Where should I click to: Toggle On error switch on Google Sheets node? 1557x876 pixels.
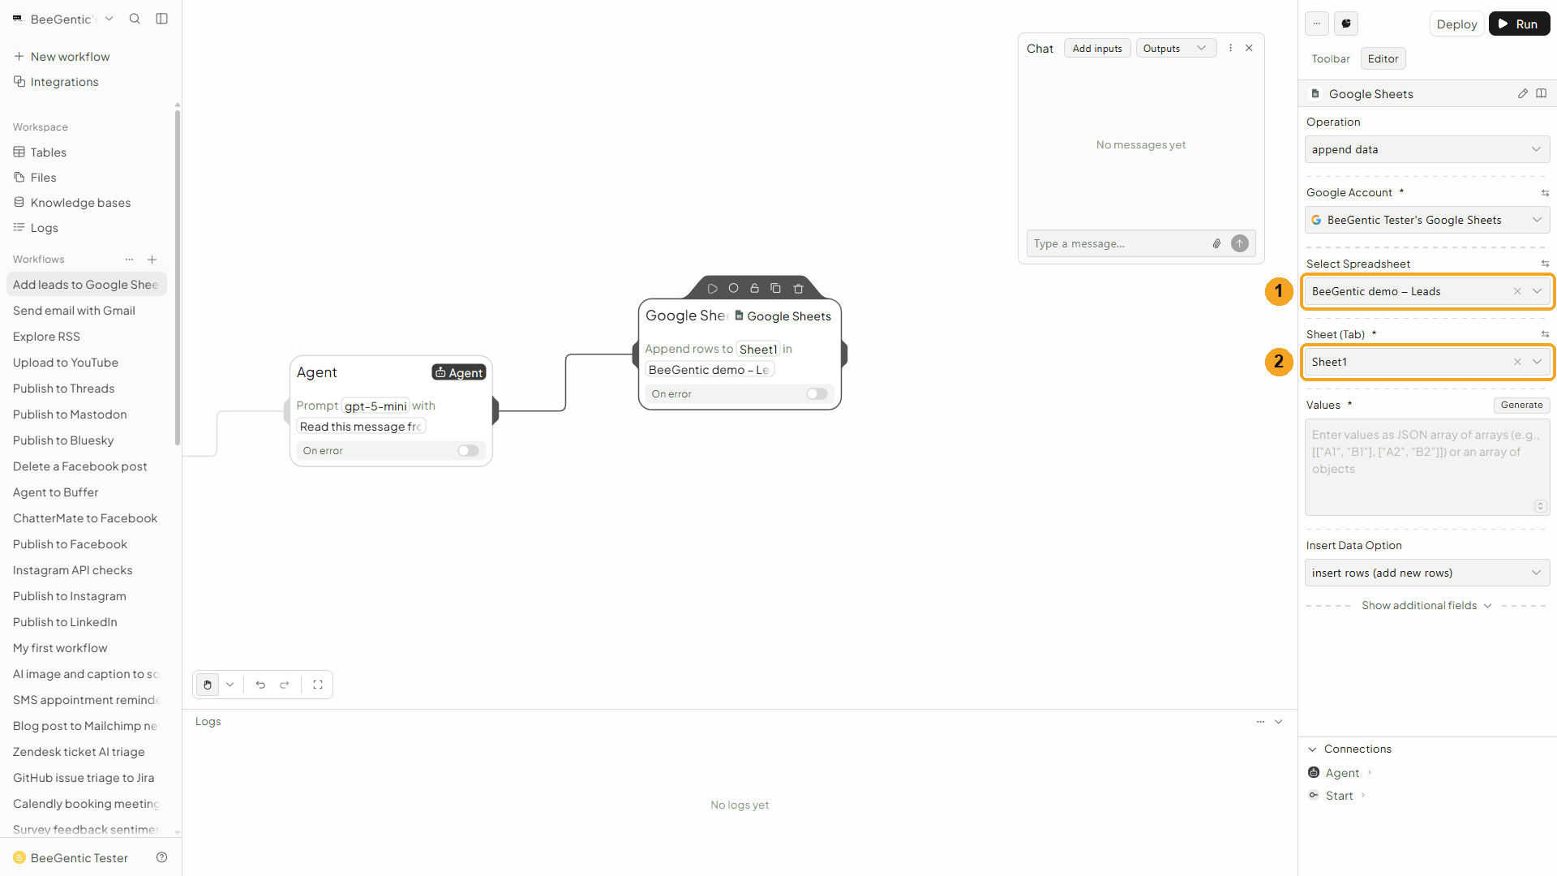817,394
